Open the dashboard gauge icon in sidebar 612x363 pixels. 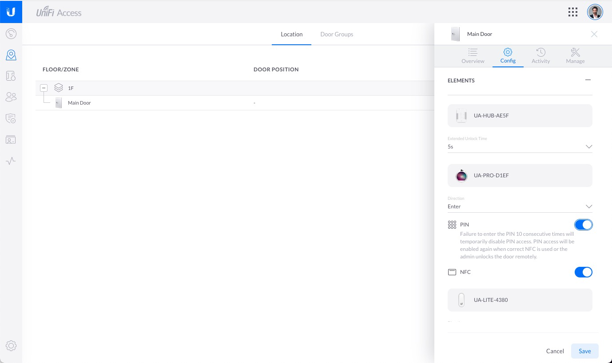(11, 34)
